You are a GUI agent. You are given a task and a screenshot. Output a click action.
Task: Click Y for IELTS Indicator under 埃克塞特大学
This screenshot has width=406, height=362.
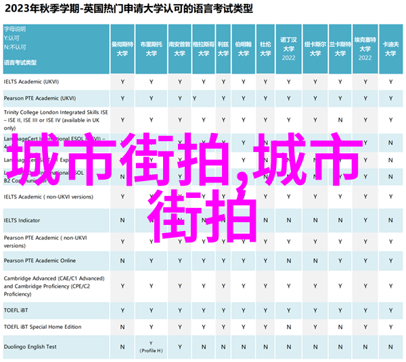[x=365, y=220]
